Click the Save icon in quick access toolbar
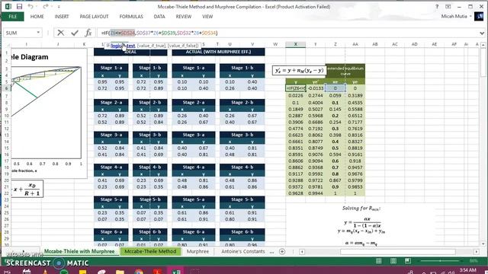 click(19, 7)
